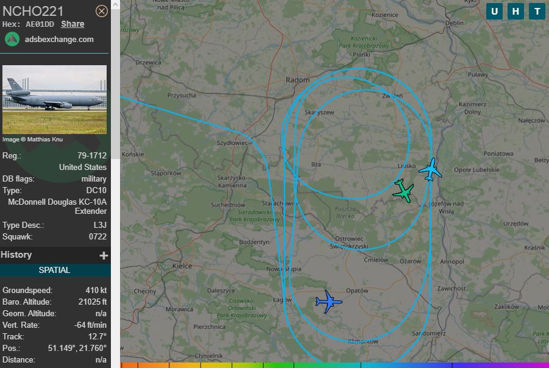Select the light blue aircraft near Lipsko
This screenshot has width=549, height=368.
430,170
